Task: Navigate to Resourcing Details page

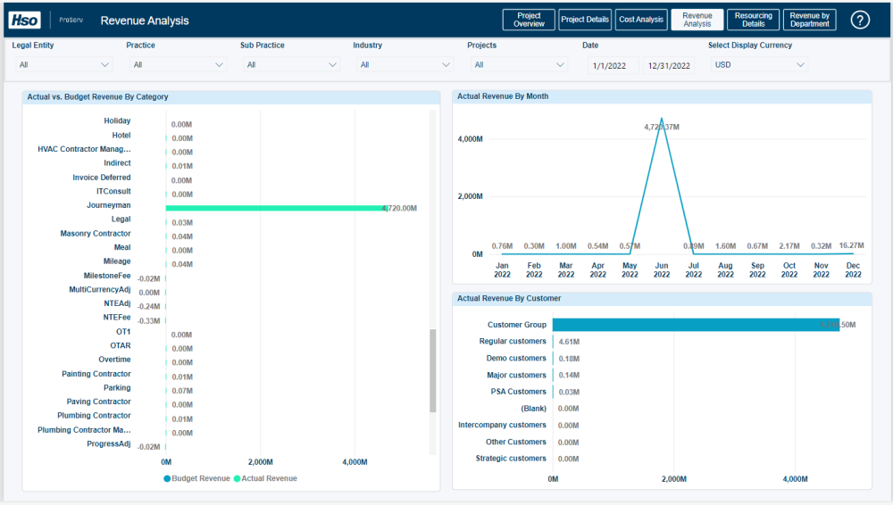Action: pyautogui.click(x=753, y=20)
